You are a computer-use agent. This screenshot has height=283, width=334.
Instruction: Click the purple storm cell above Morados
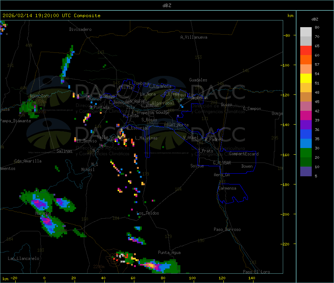(x=39, y=203)
